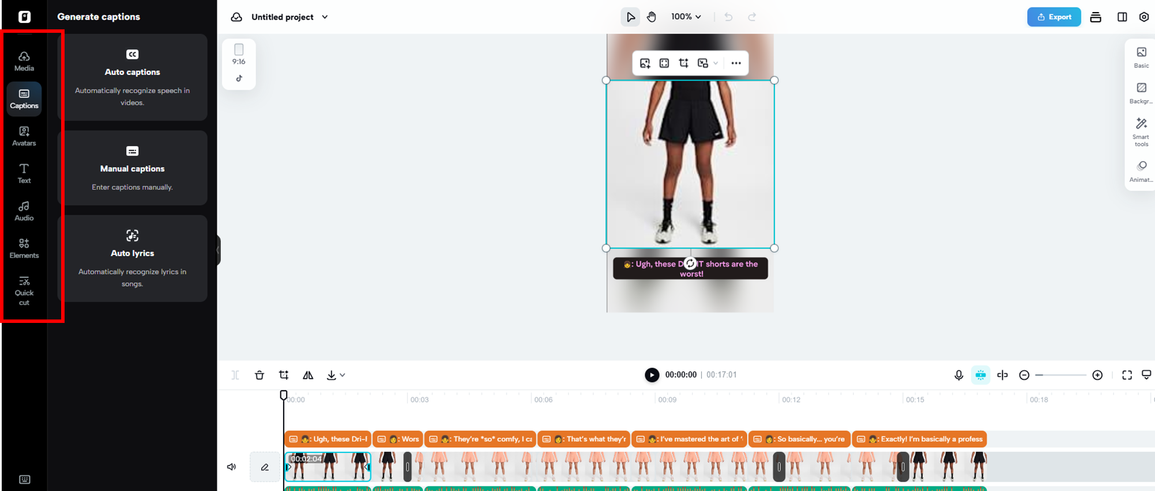Click the TikTok platform icon
Image resolution: width=1155 pixels, height=491 pixels.
(x=239, y=78)
